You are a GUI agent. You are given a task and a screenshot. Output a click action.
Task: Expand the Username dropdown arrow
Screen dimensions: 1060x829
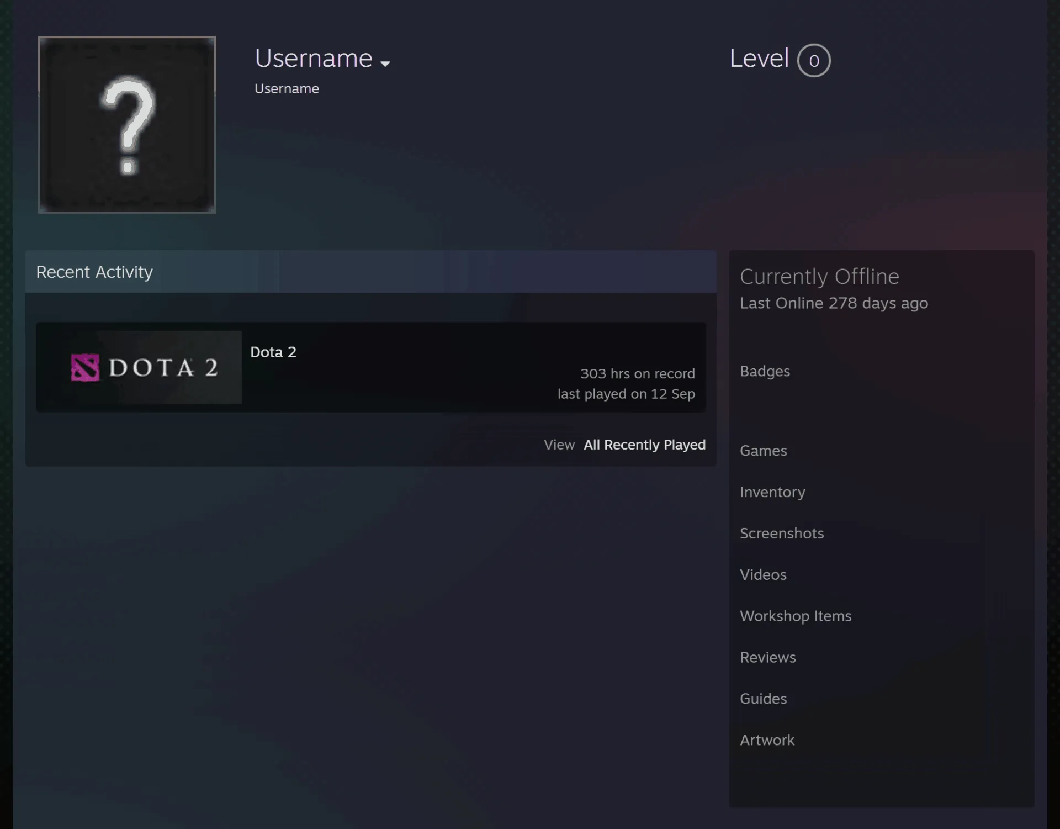point(385,64)
